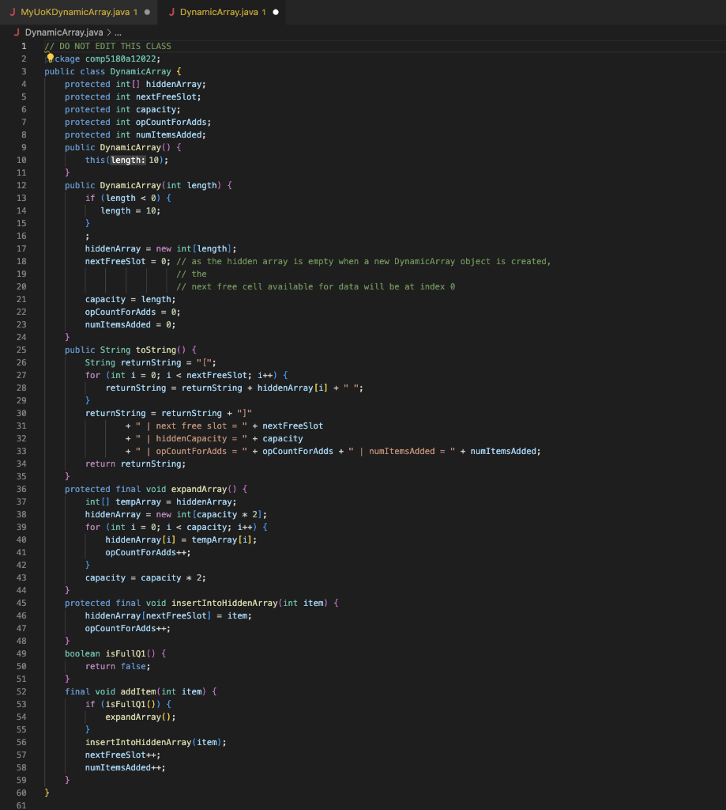
Task: Switch to the MyUoKDynamicArray.java tab
Action: click(x=75, y=13)
